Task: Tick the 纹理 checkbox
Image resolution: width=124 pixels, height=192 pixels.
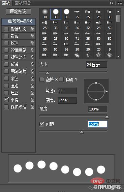Action: click(6, 43)
